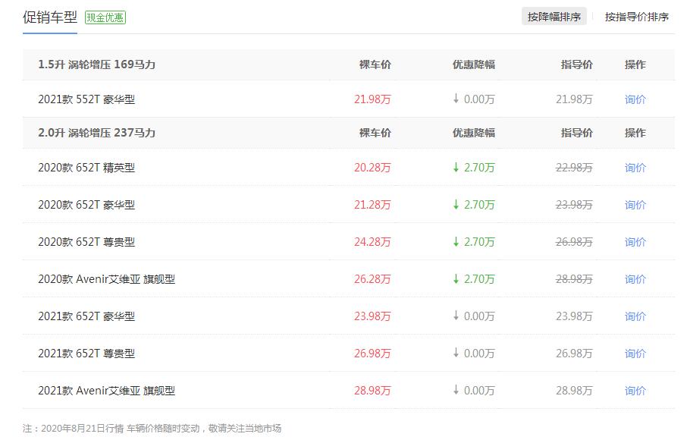This screenshot has height=440, width=690.
Task: Select model name 2021款 652T 豪华型
Action: 86,316
